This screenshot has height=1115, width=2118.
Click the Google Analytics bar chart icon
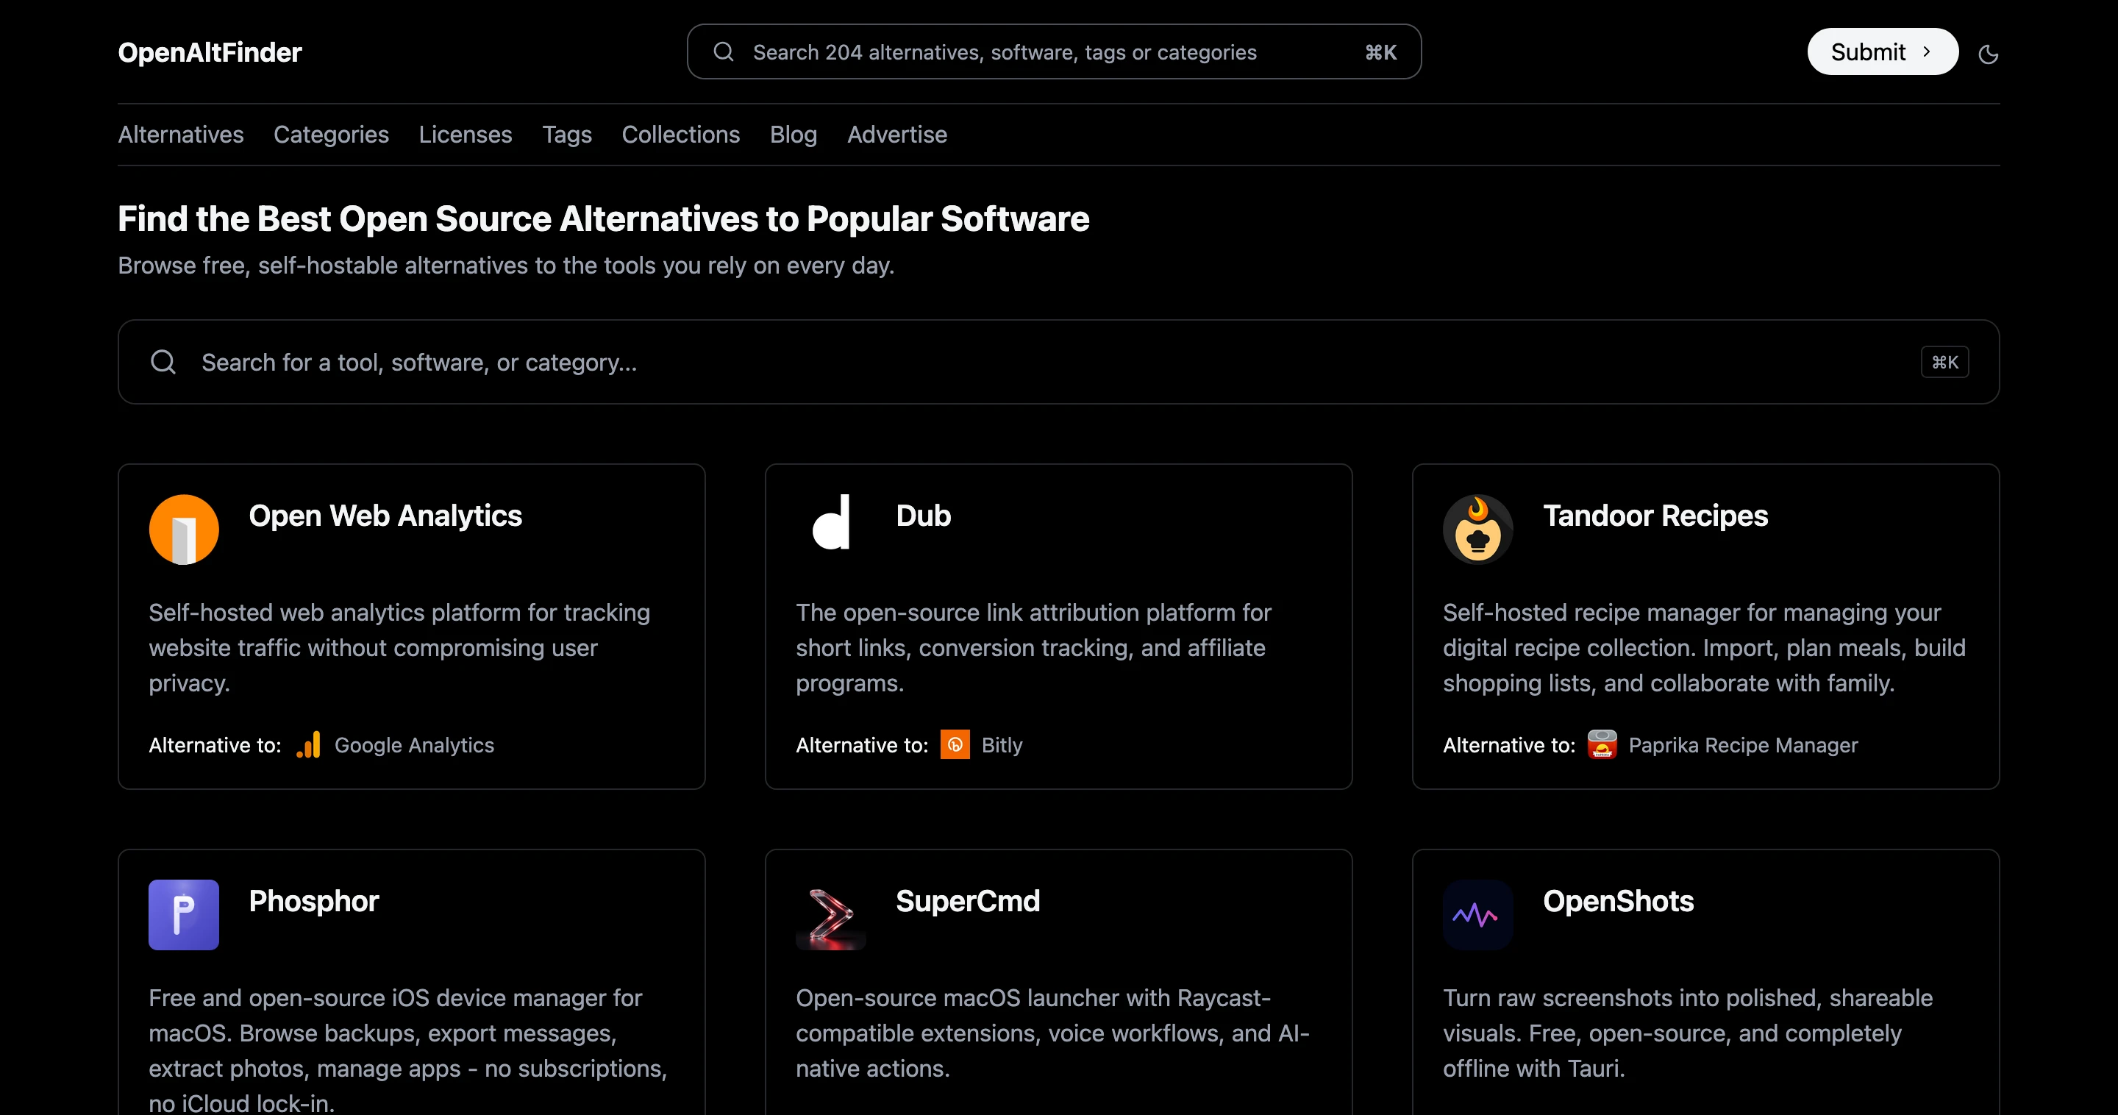pos(308,745)
